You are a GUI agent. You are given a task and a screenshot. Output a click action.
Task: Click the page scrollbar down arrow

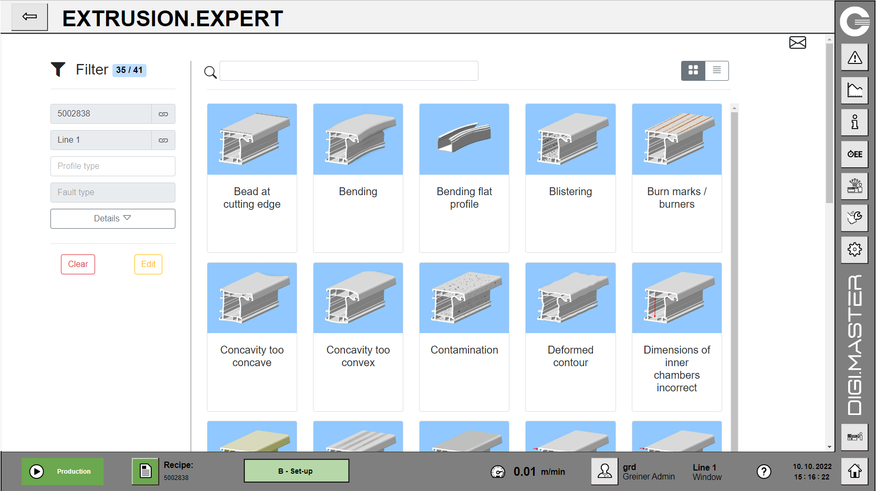[829, 447]
